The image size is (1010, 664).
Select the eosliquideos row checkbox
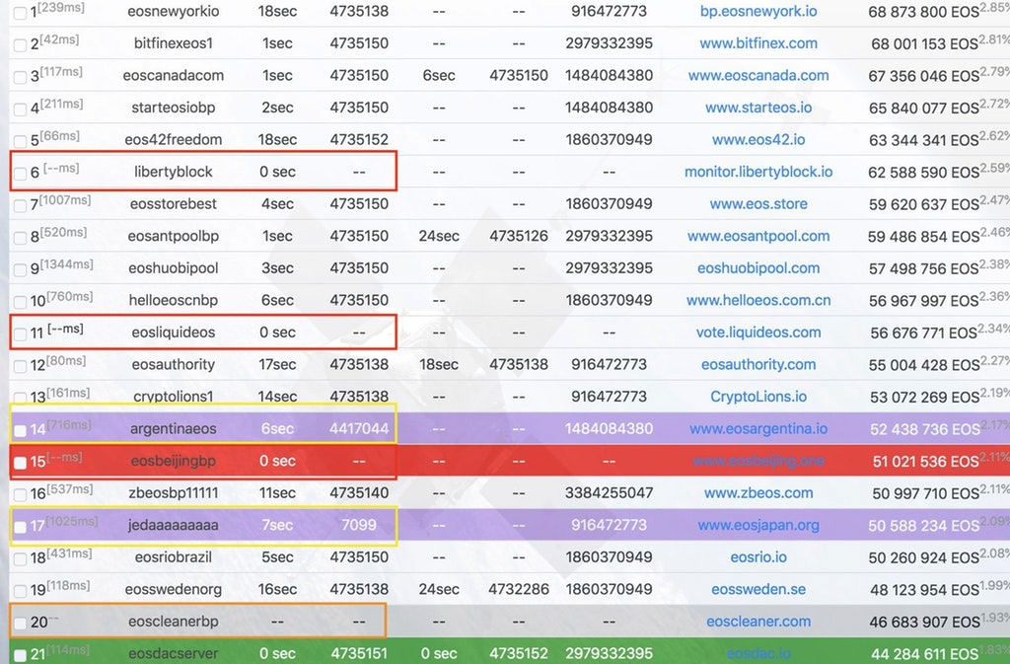tap(20, 333)
